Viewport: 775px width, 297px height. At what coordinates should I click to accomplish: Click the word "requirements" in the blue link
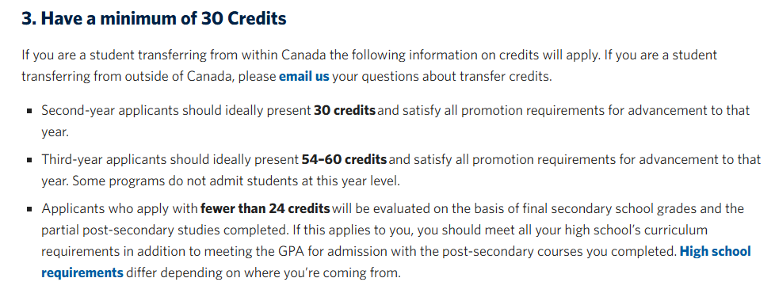[82, 272]
